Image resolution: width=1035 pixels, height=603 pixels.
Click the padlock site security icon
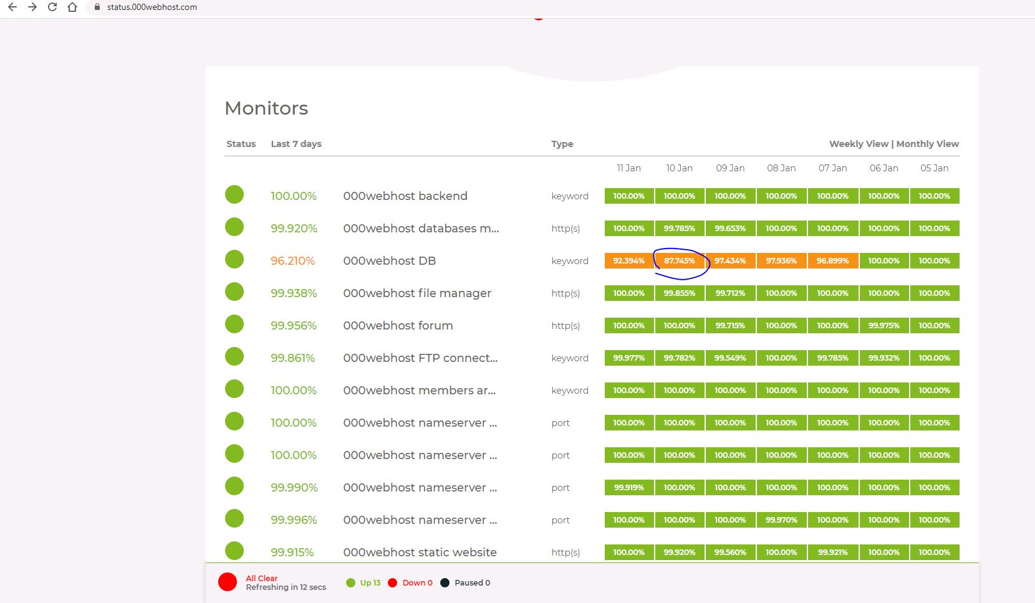tap(97, 7)
